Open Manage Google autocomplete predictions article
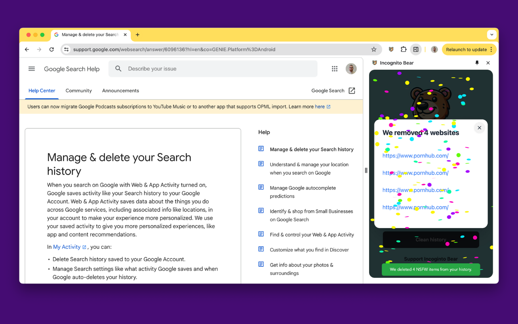518x324 pixels. (303, 192)
